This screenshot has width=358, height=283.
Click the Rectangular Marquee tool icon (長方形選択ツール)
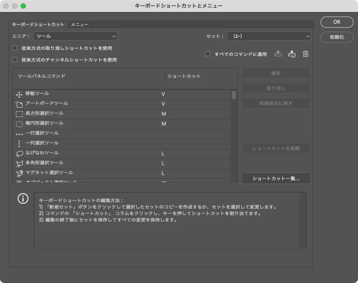coord(19,114)
